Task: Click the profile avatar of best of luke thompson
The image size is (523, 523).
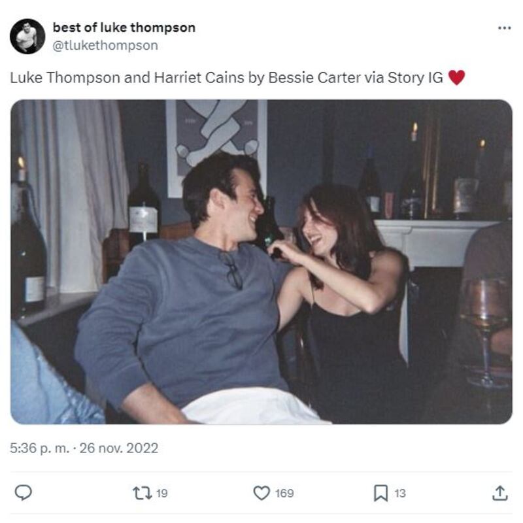Action: coord(27,35)
